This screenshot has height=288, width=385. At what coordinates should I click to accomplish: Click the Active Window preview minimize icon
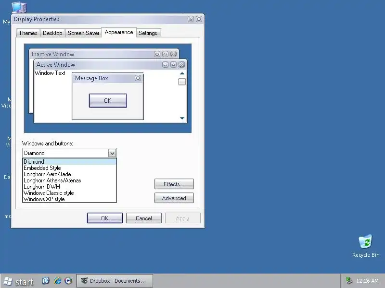(165, 64)
